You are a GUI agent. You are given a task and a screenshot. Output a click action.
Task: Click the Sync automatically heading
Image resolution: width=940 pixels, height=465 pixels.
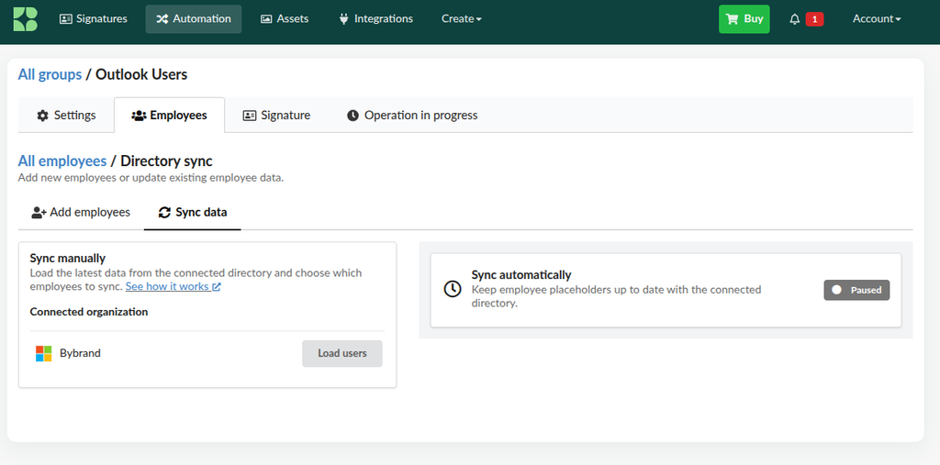521,275
